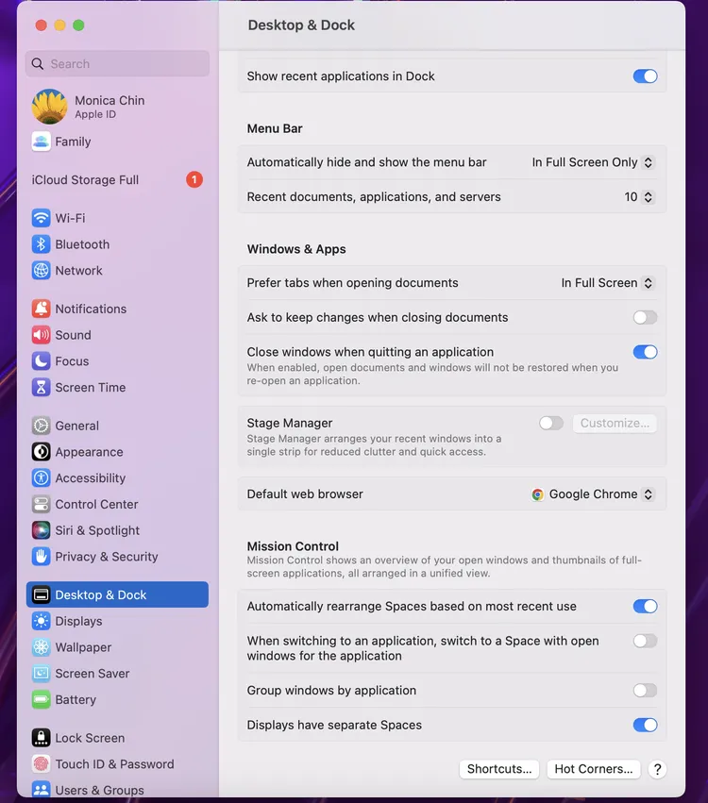Screen dimensions: 708x803
Task: Open Default web browser dropdown
Action: 593,494
